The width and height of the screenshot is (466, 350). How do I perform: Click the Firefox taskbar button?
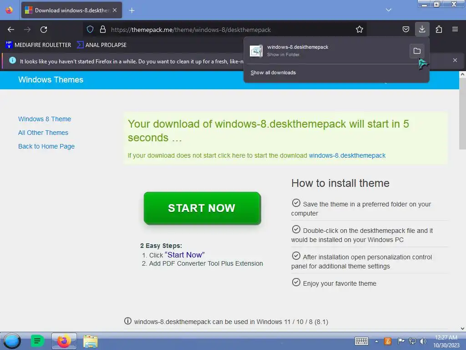point(64,341)
